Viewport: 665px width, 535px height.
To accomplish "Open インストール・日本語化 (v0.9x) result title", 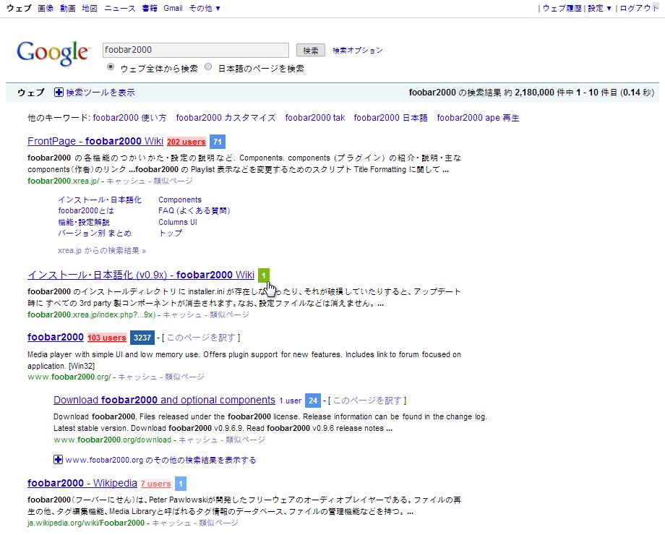I will pyautogui.click(x=141, y=275).
